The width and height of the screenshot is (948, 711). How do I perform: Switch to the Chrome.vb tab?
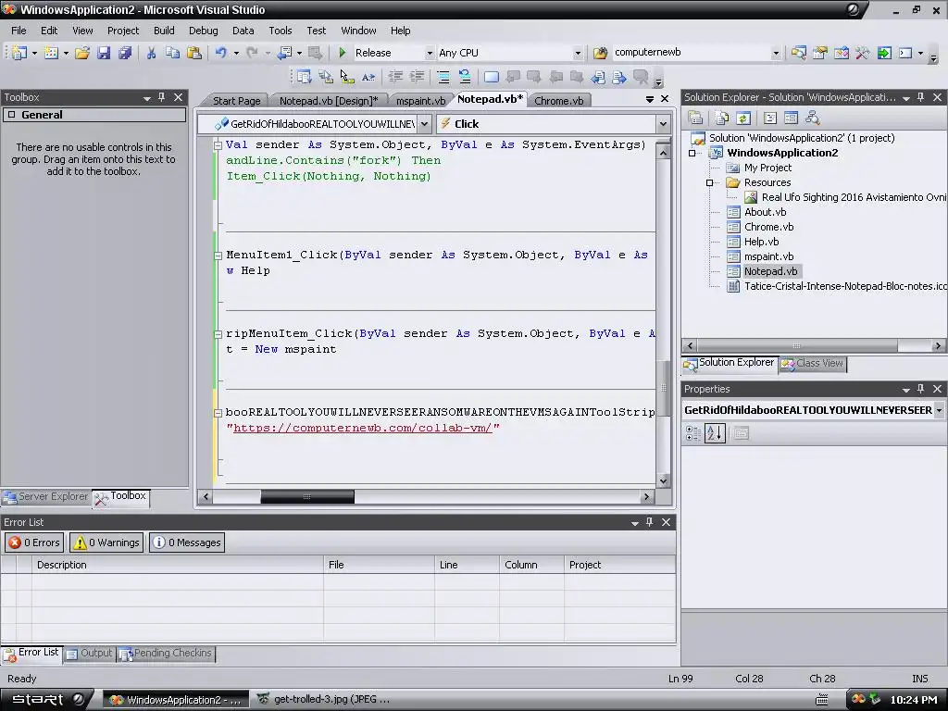(x=558, y=101)
